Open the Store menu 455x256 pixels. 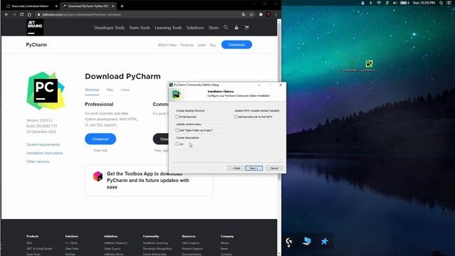[x=213, y=28]
